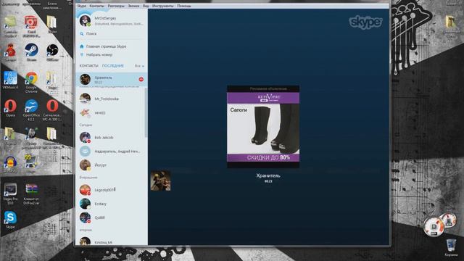The image size is (464, 261).
Task: Expand the Все filter dropdown
Action: coord(139,66)
